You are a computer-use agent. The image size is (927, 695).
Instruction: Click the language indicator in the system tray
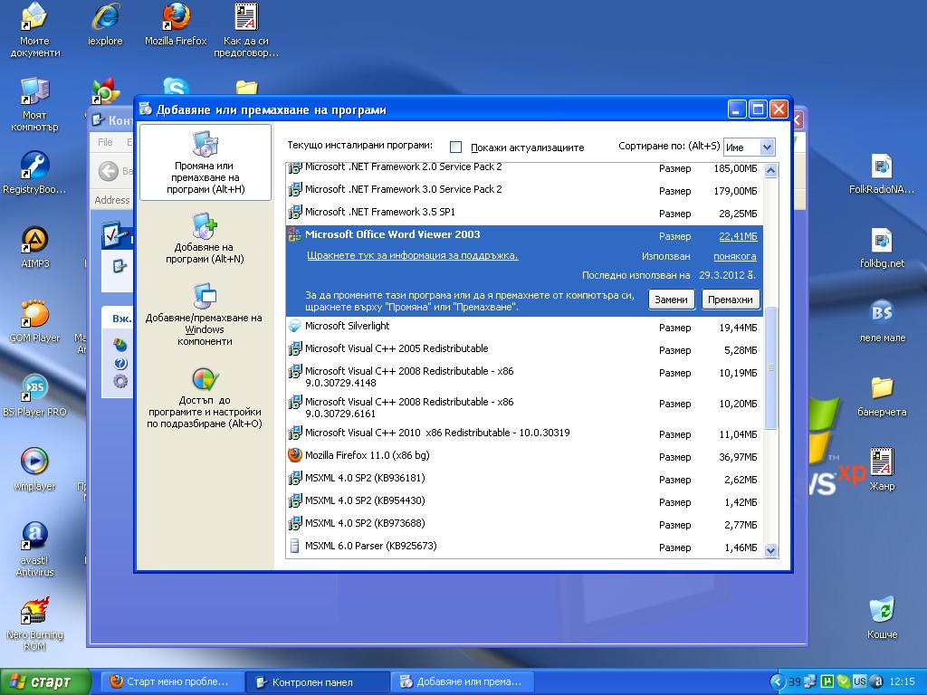(x=859, y=681)
